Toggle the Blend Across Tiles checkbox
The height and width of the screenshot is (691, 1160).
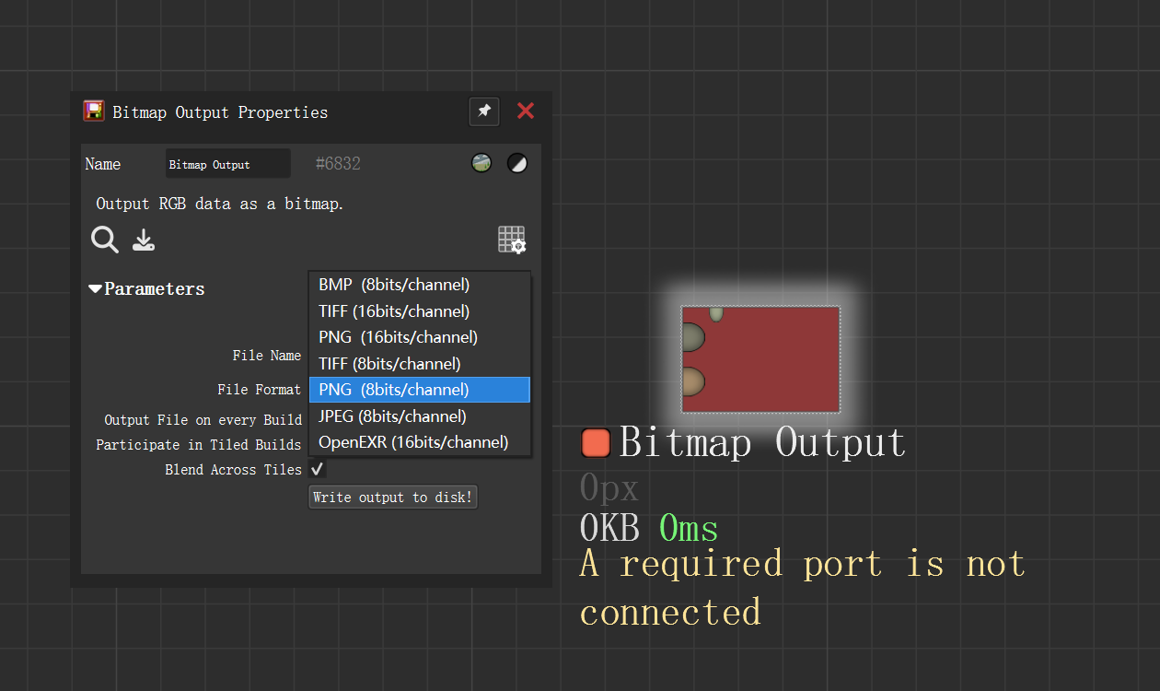(x=317, y=469)
